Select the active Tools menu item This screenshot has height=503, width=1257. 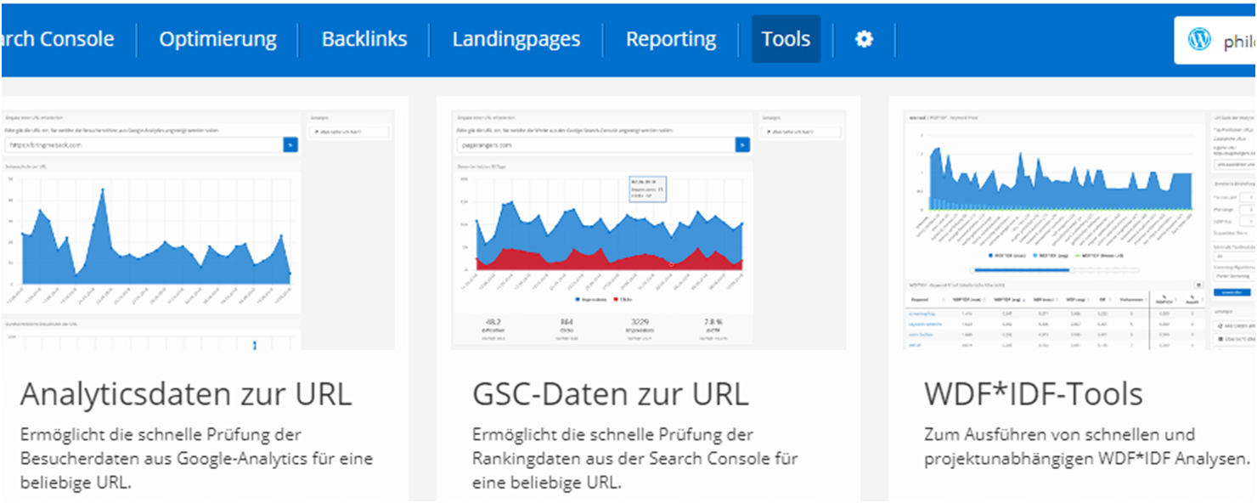(786, 39)
